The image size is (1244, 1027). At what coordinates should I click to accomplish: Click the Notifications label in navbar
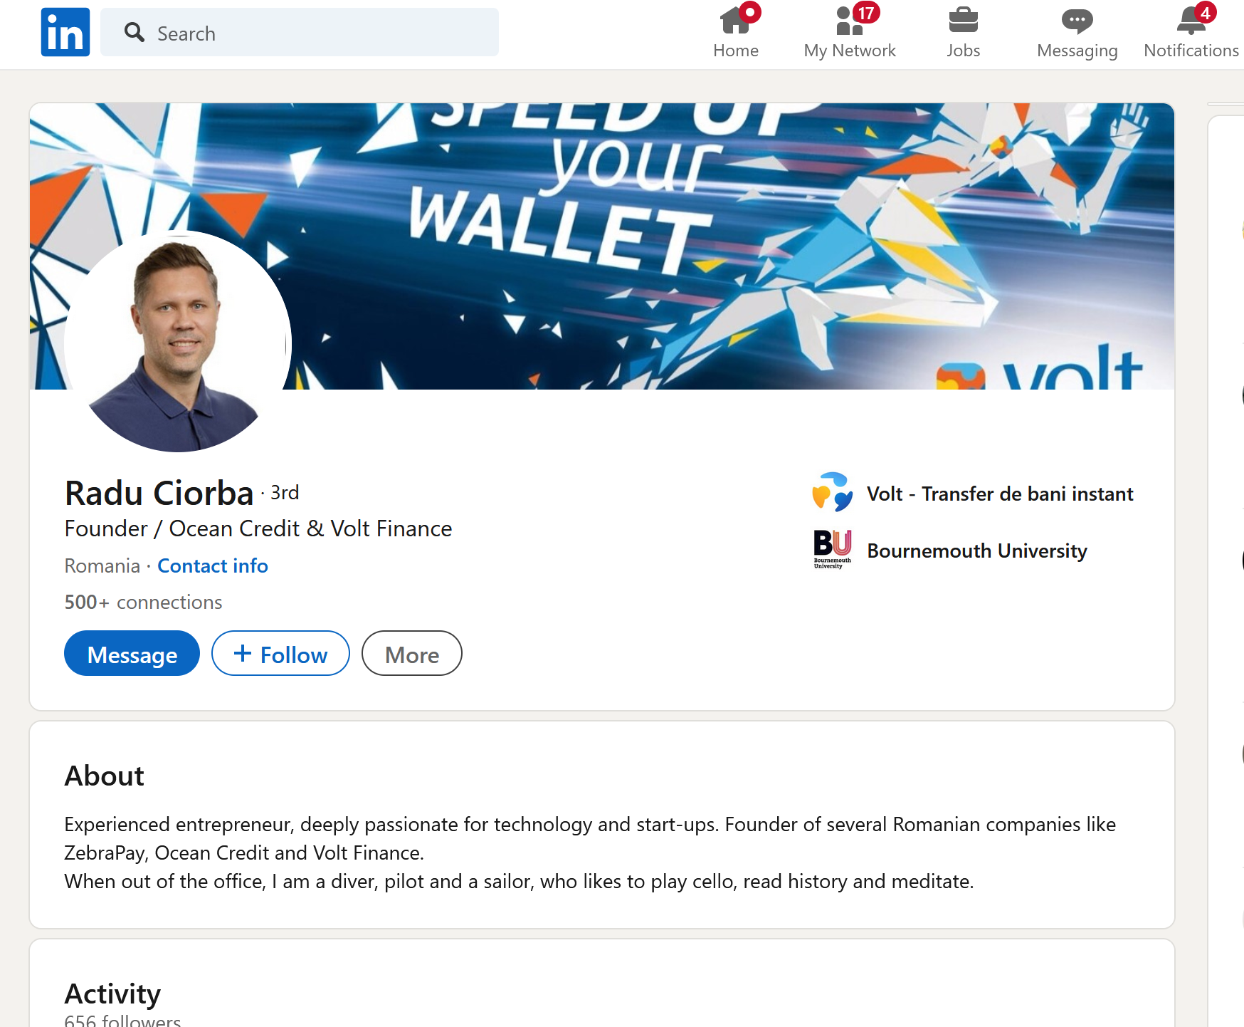coord(1191,51)
